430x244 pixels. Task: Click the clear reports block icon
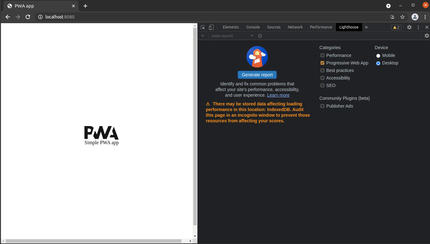260,36
